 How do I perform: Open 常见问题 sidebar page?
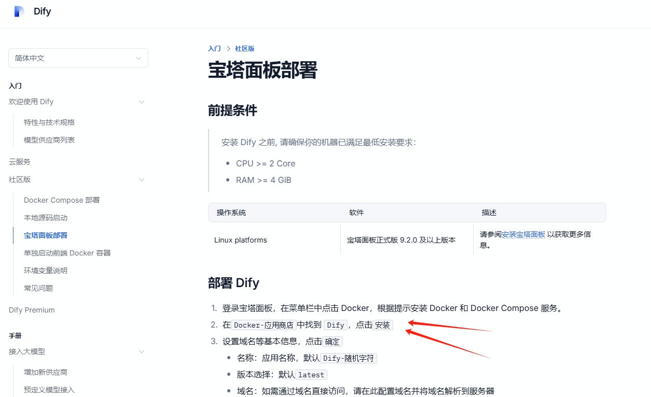click(x=38, y=288)
